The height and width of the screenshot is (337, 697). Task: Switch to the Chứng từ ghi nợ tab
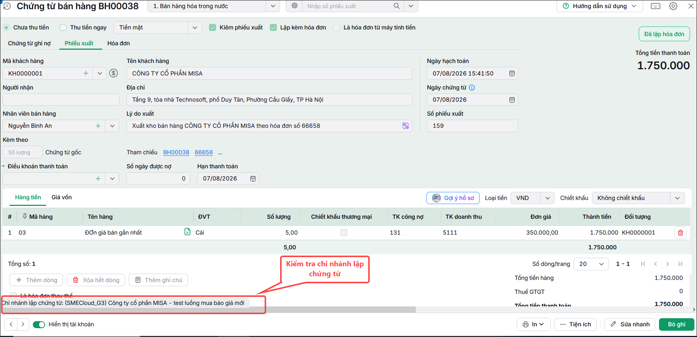pyautogui.click(x=29, y=43)
